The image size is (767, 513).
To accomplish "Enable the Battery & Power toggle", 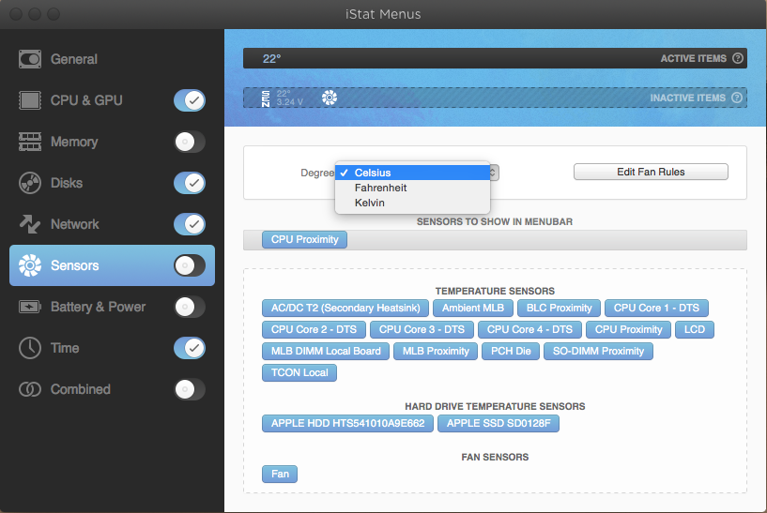I will [190, 307].
